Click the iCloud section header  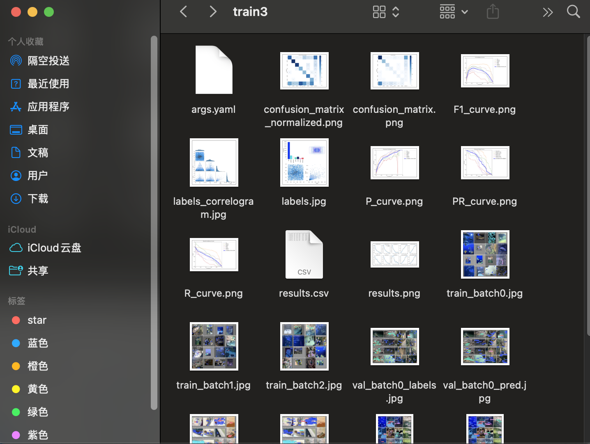click(22, 229)
